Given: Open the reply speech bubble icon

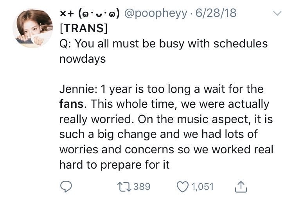Looking at the screenshot, I should (66, 187).
